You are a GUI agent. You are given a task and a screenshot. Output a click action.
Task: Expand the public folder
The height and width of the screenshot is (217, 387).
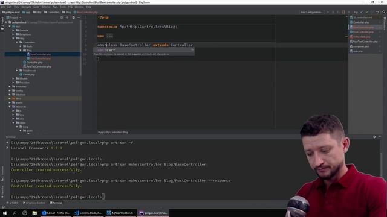point(10,102)
